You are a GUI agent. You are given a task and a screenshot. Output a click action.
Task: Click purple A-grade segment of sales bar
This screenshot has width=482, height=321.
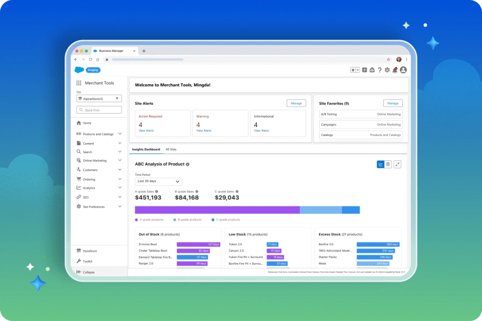pyautogui.click(x=217, y=210)
